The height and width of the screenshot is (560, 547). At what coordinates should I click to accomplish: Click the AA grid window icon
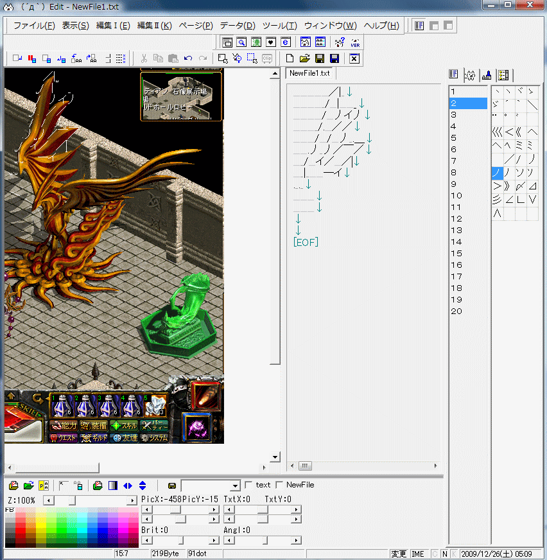(x=320, y=42)
